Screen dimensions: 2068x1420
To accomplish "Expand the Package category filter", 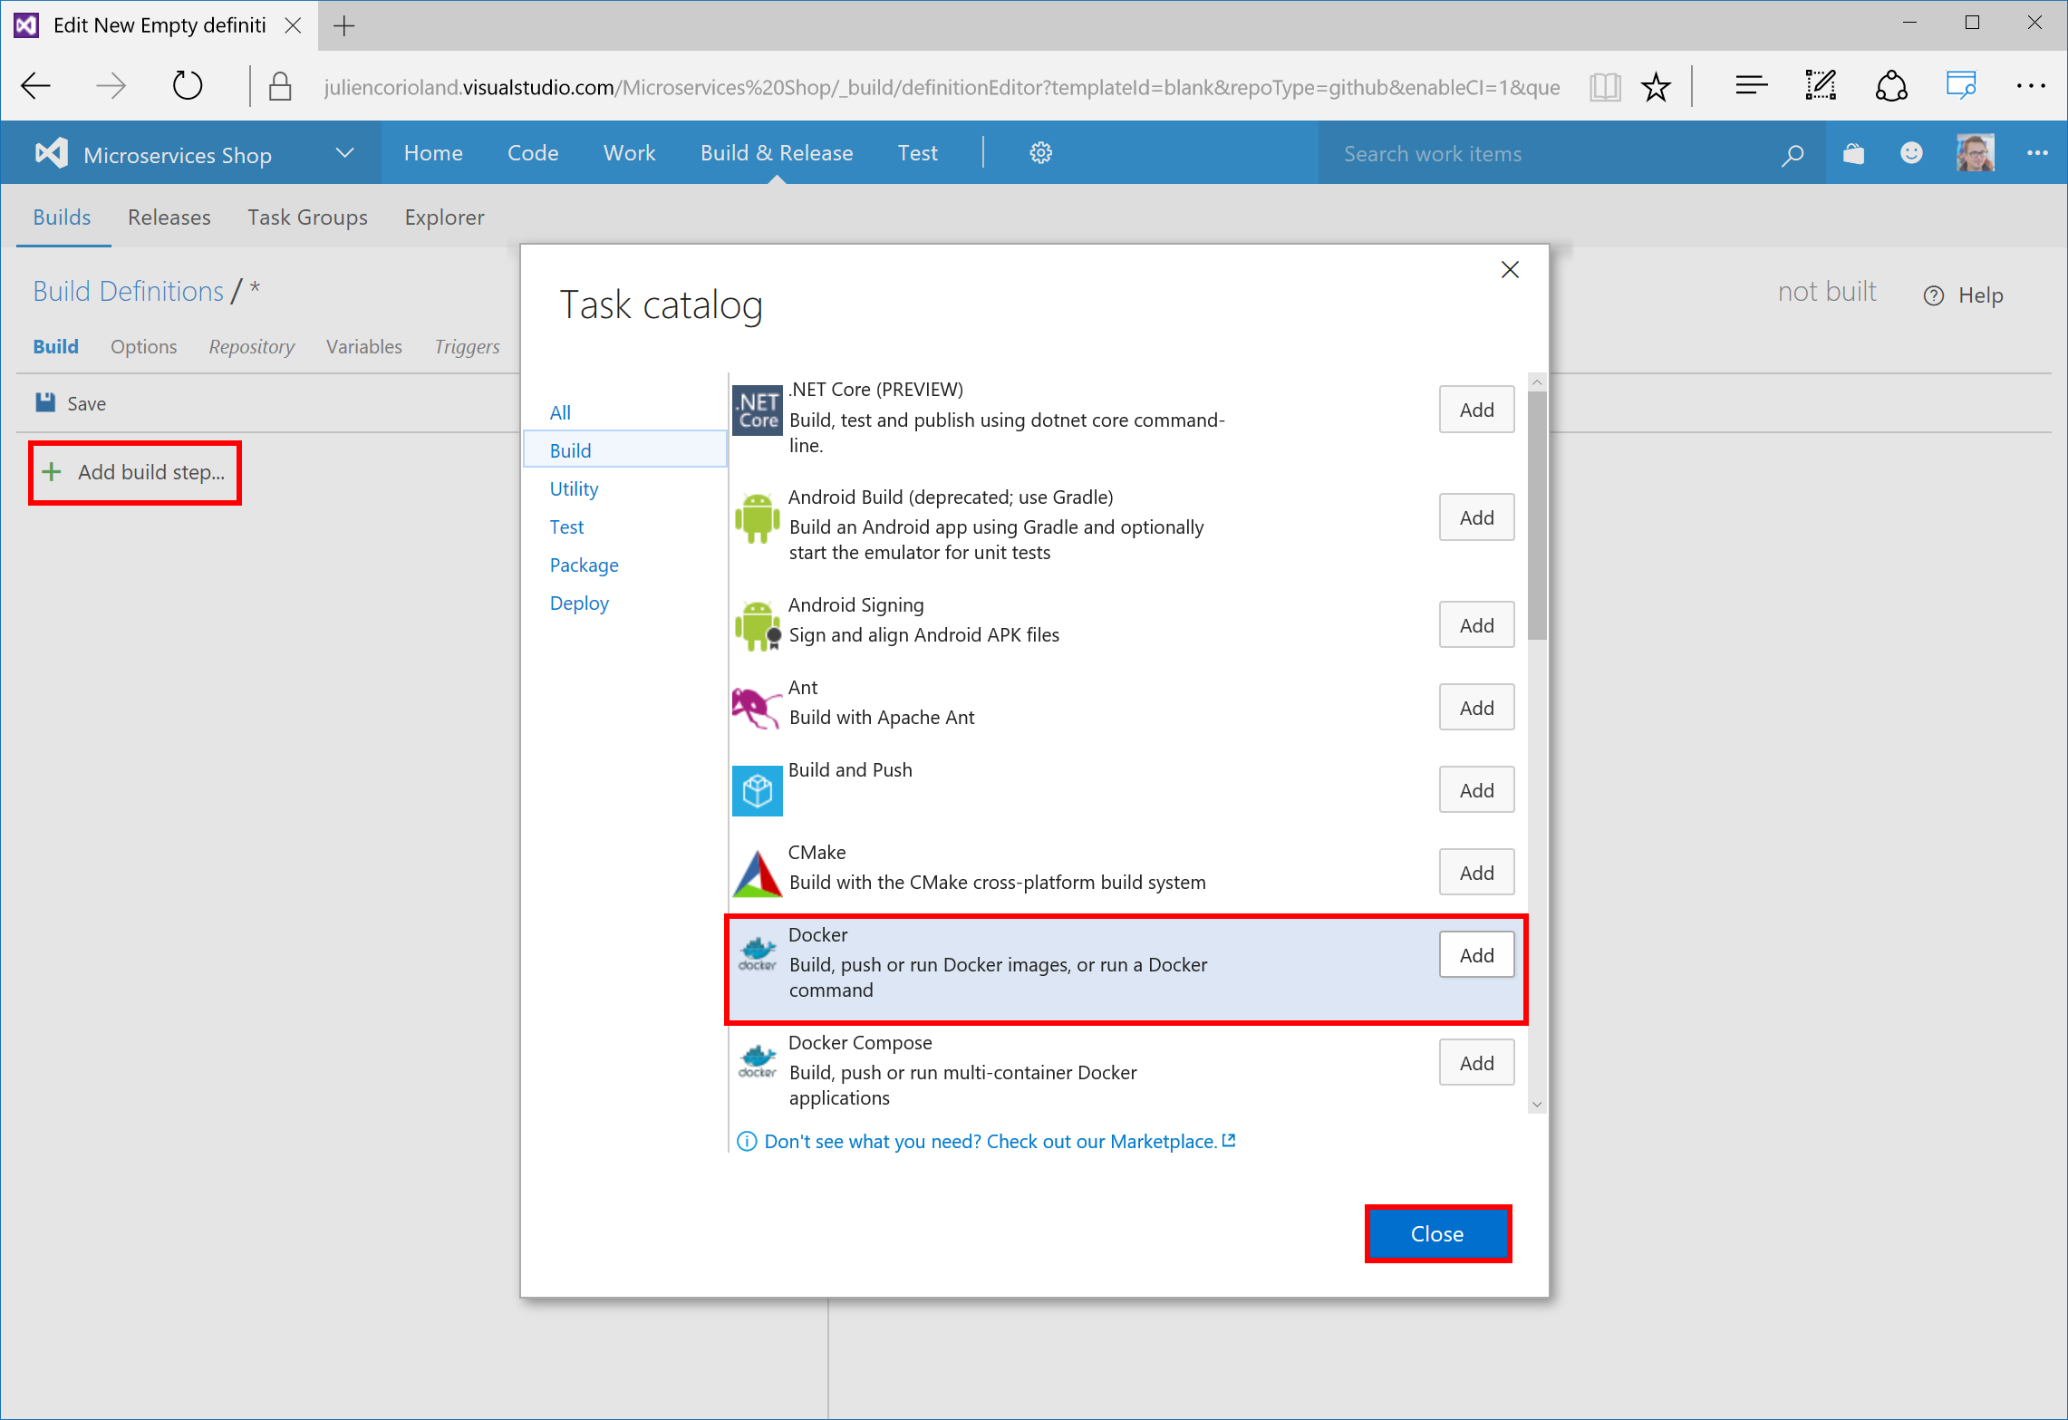I will pos(583,564).
